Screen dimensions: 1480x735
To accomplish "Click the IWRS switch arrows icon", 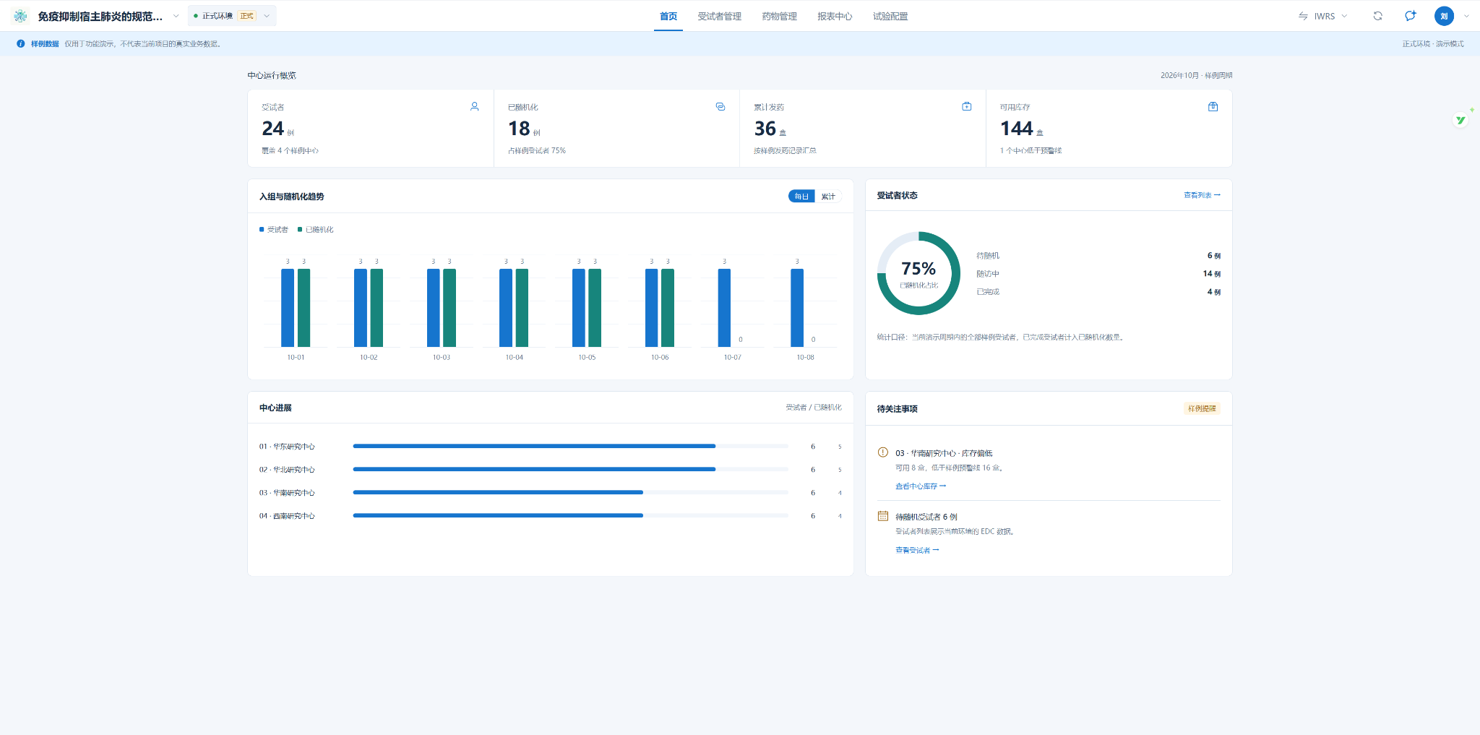I will click(x=1303, y=16).
